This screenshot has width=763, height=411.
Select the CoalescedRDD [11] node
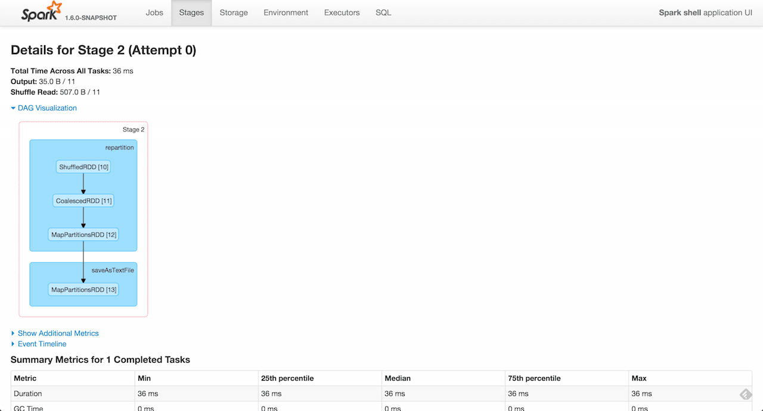coord(83,201)
